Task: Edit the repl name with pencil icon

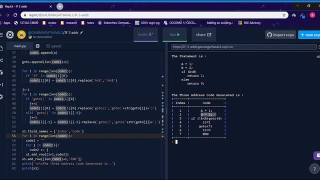Action: pyautogui.click(x=81, y=32)
